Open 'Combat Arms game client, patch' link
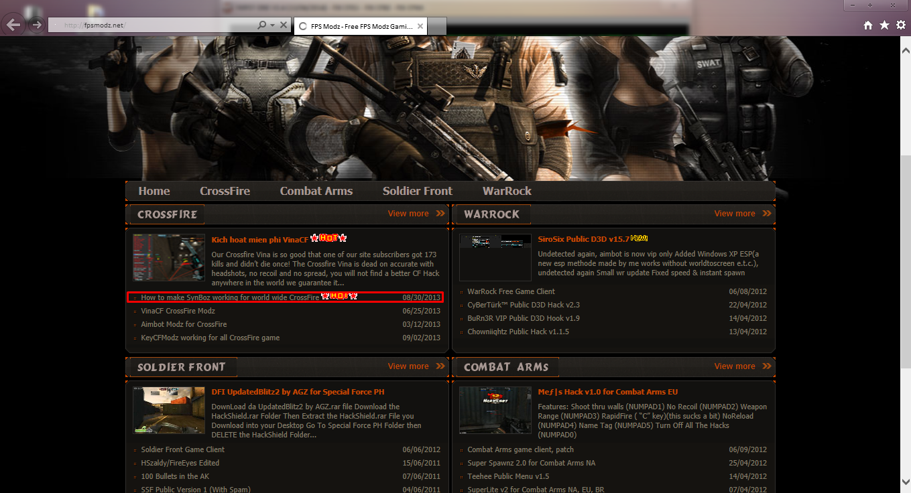This screenshot has height=493, width=911. pos(520,449)
